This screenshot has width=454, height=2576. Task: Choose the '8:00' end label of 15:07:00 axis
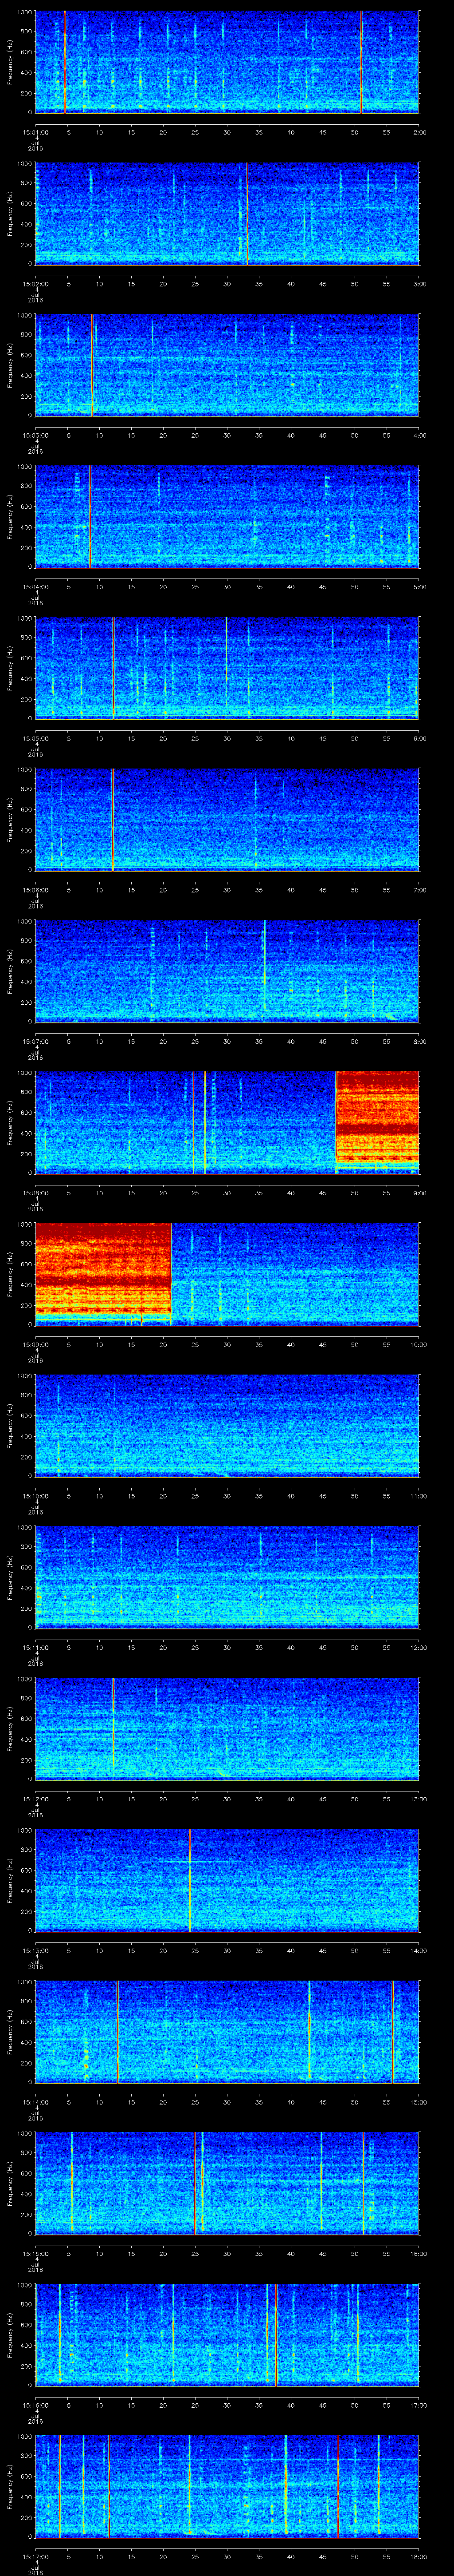click(419, 1042)
